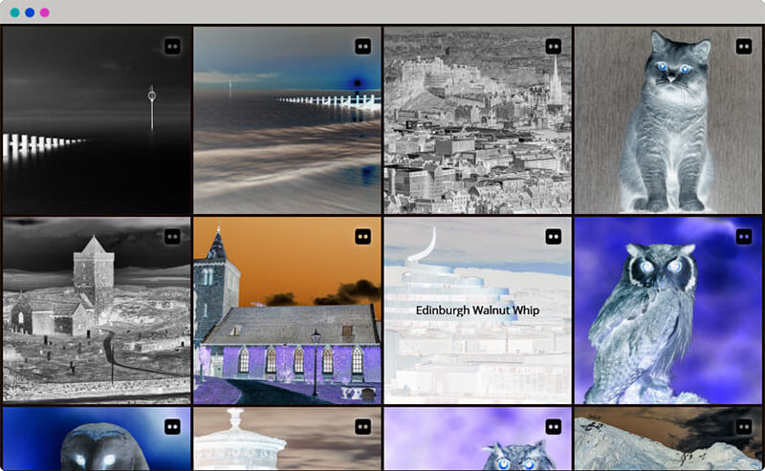Screen dimensions: 765x471
Task: Click the two-dot icon on hillside tower photo
Action: pyautogui.click(x=172, y=237)
